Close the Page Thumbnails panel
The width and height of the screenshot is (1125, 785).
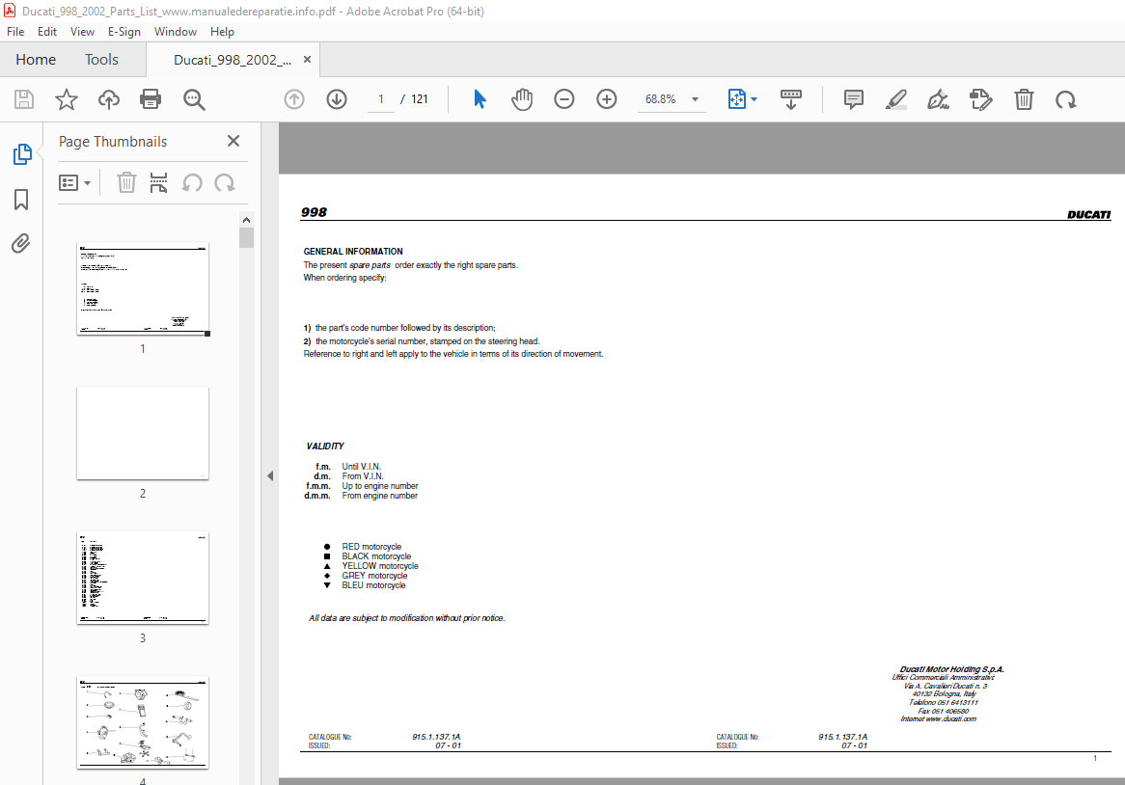(x=233, y=141)
